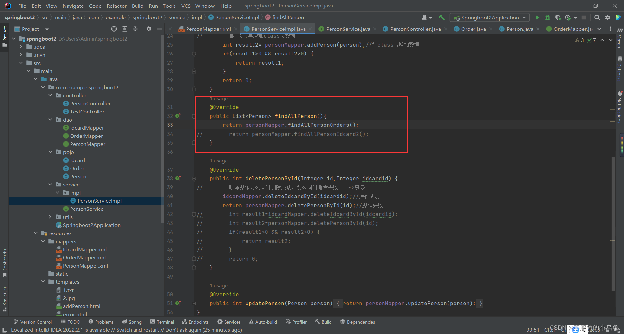
Task: Hide the Project tool window
Action: [159, 29]
